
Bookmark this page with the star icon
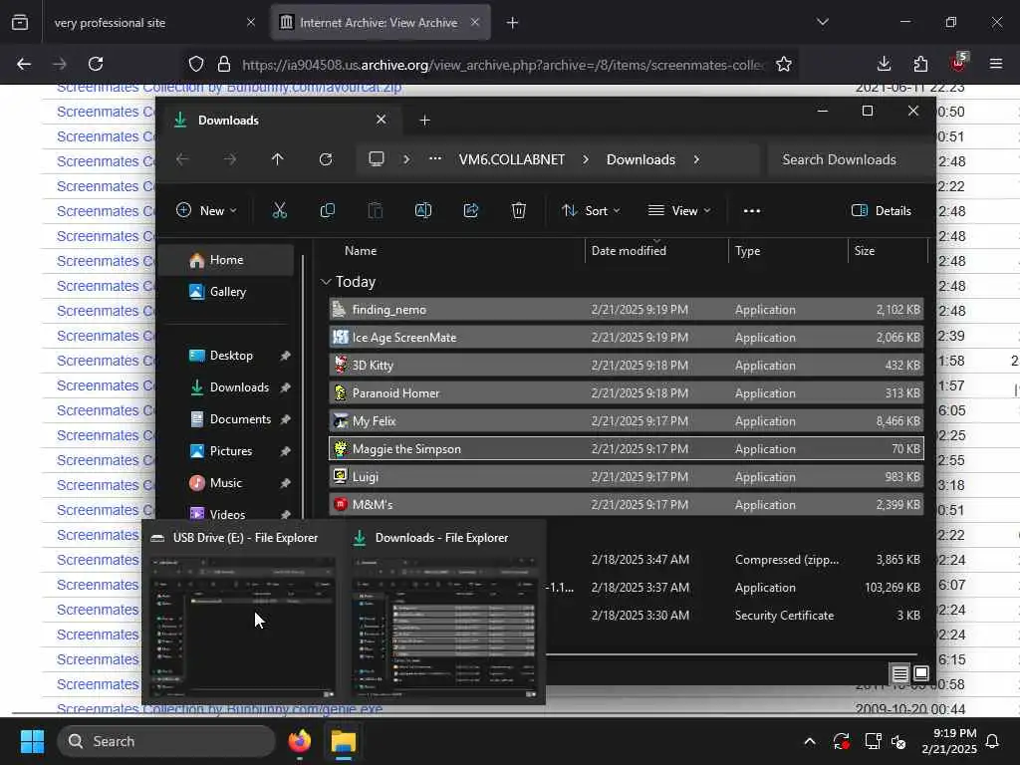[x=784, y=64]
